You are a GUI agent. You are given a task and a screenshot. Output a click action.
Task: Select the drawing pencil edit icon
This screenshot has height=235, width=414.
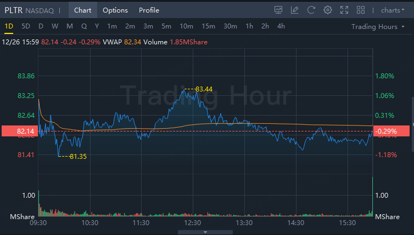[295, 10]
